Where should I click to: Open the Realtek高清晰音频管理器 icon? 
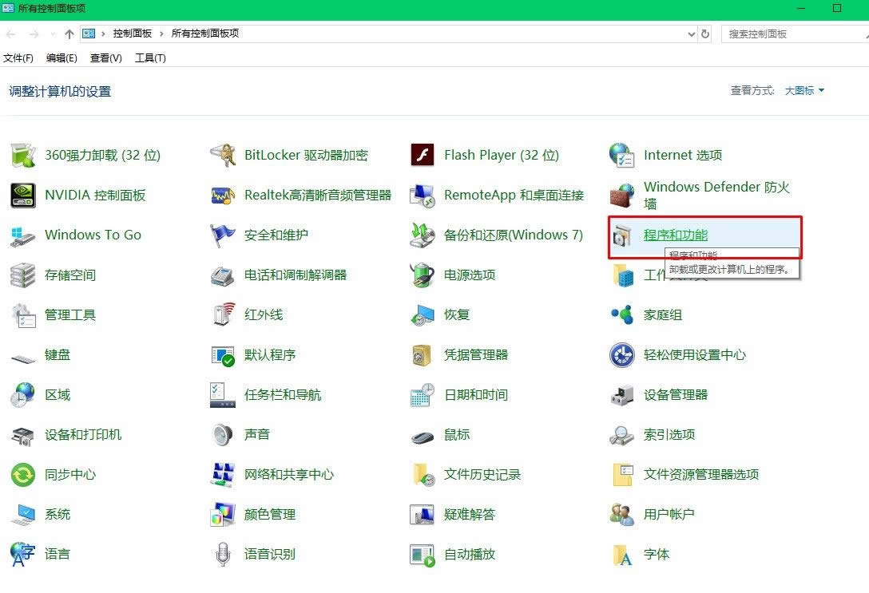point(222,196)
